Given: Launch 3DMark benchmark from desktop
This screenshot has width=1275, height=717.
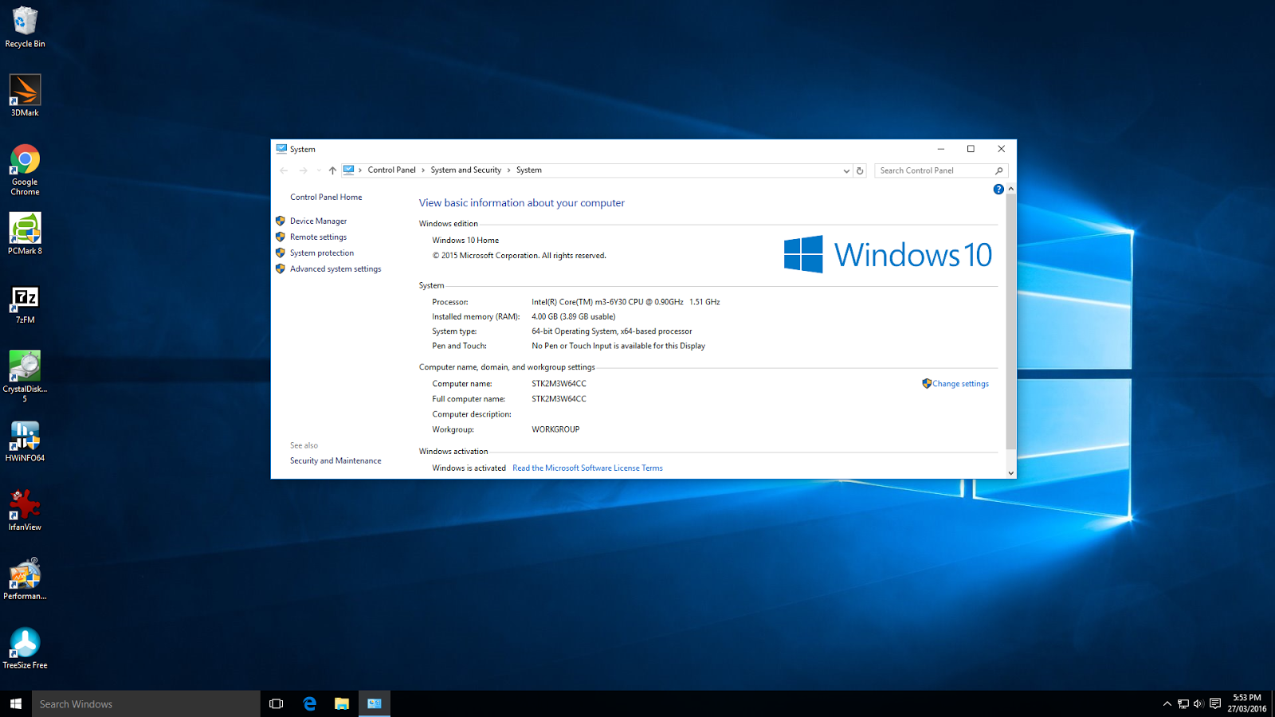Looking at the screenshot, I should (x=25, y=90).
